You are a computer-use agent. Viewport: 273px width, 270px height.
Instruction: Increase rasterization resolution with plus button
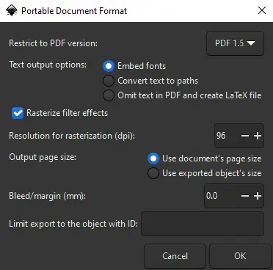coord(258,136)
